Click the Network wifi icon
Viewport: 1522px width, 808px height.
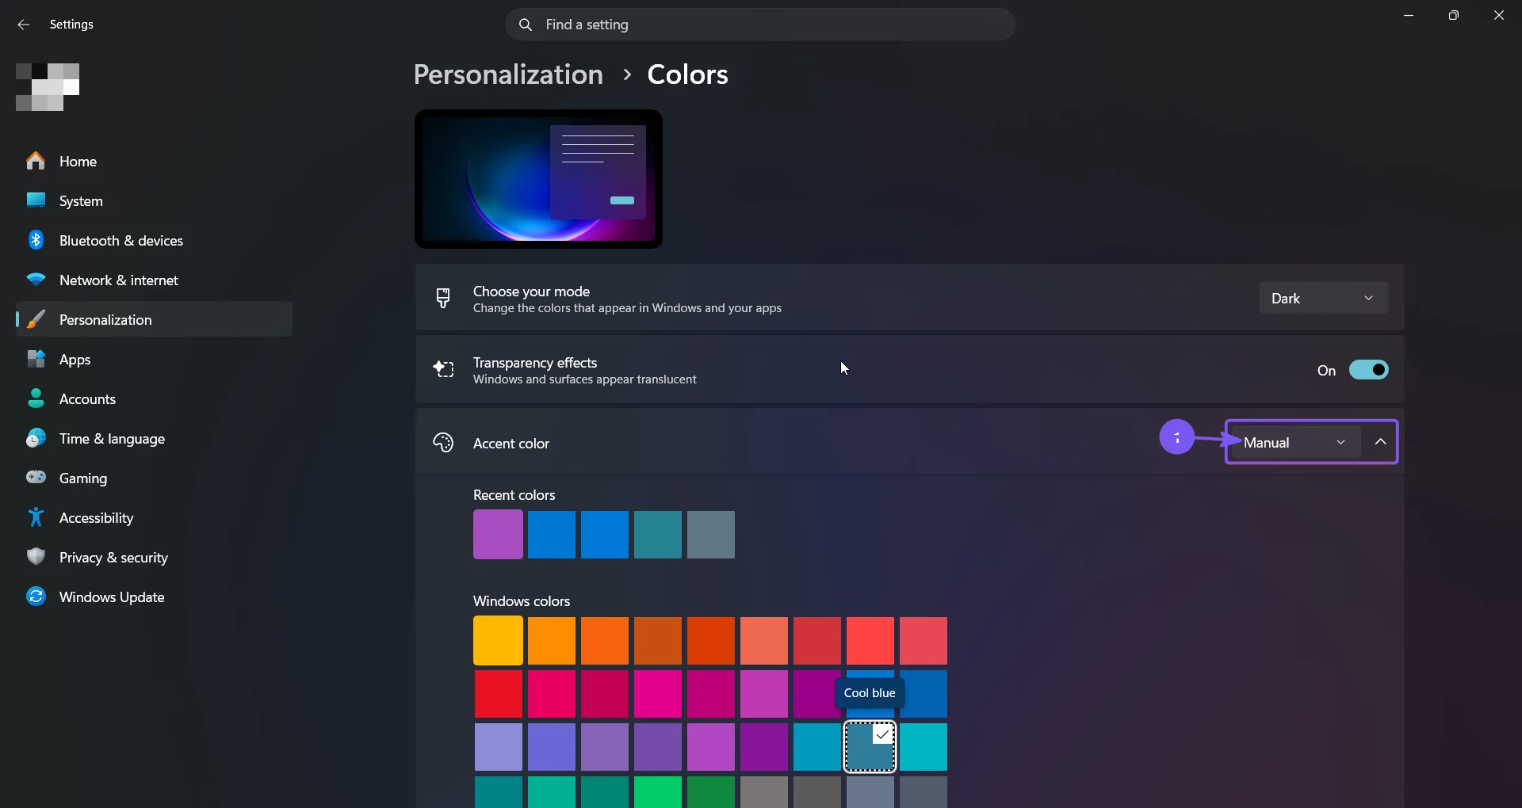[36, 280]
